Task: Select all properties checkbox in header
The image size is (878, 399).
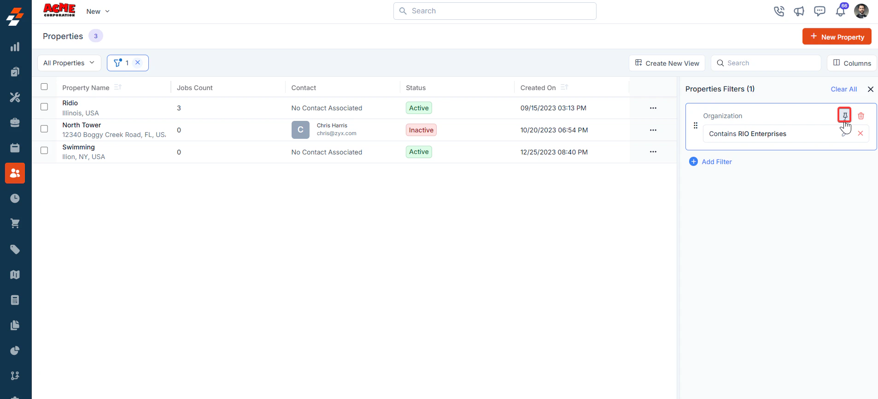Action: pos(44,86)
